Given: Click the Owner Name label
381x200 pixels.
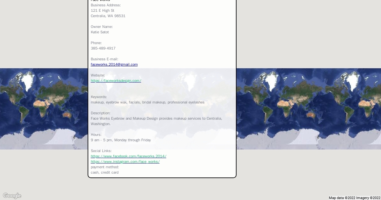Looking at the screenshot, I should coord(102,27).
